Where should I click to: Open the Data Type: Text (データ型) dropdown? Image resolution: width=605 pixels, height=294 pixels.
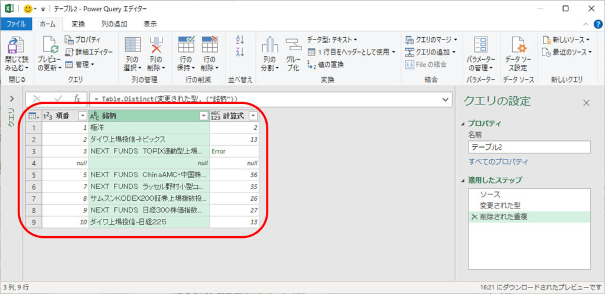tap(332, 40)
